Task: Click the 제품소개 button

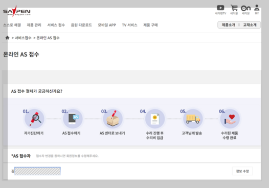Action: [228, 25]
